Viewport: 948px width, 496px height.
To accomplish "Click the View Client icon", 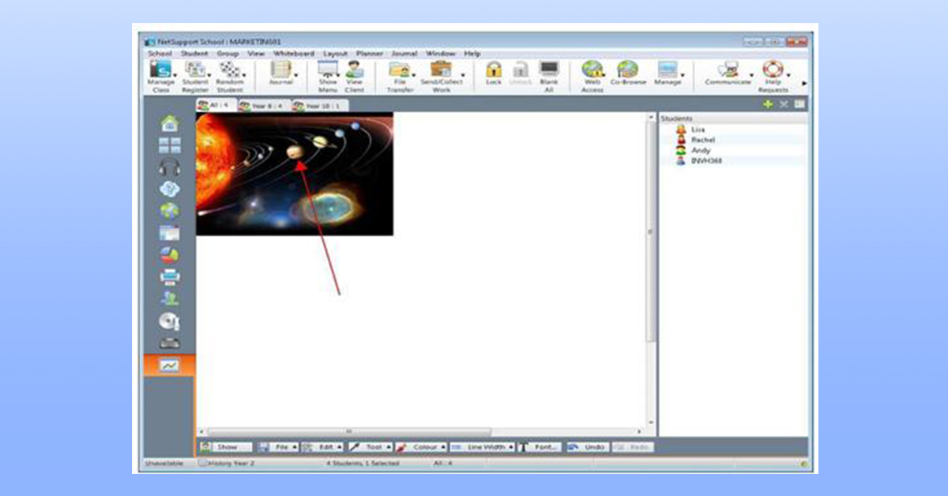I will pyautogui.click(x=355, y=70).
